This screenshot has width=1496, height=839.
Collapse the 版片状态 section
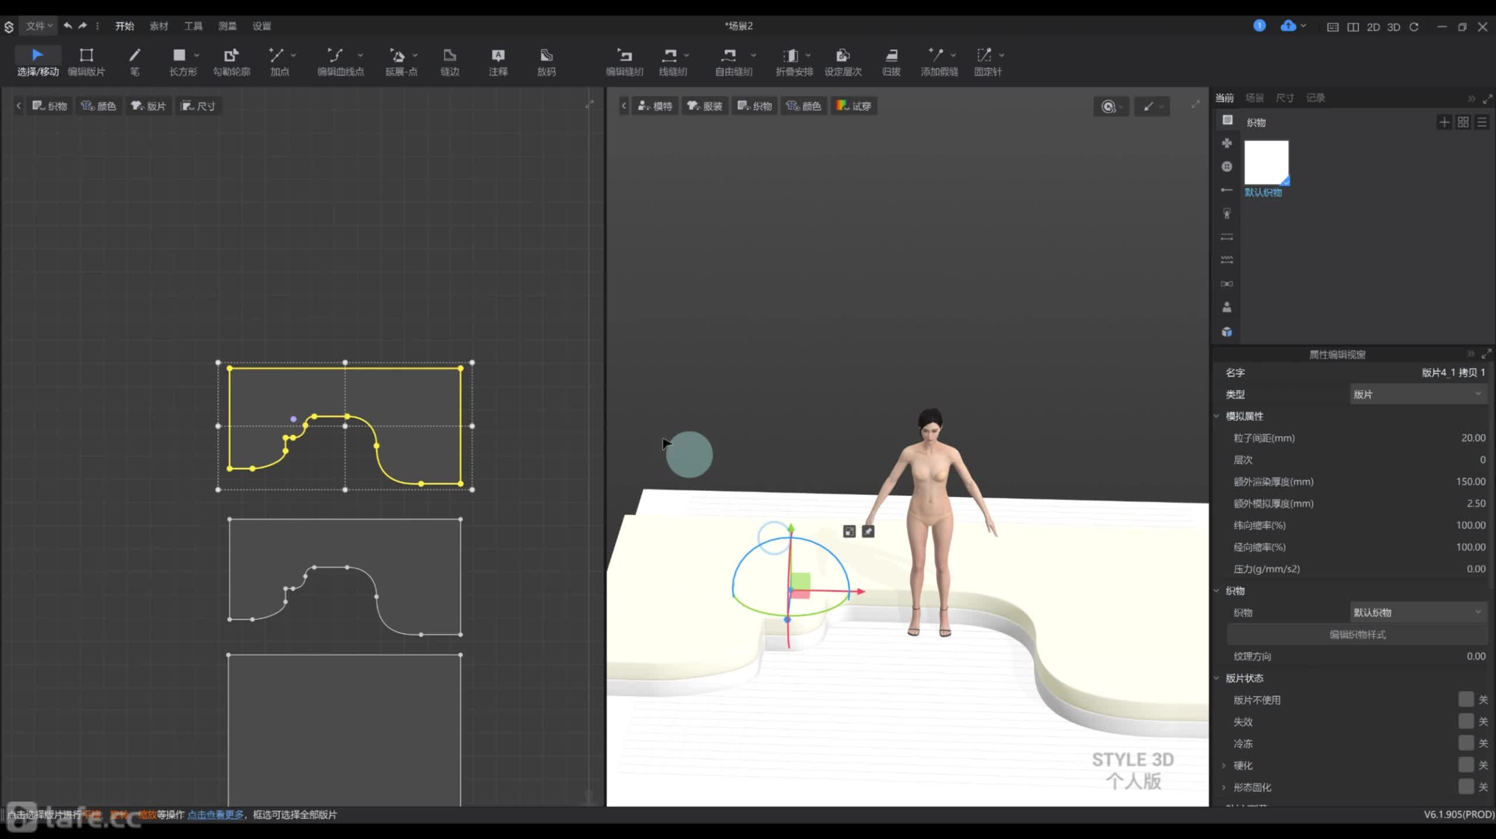coord(1217,678)
